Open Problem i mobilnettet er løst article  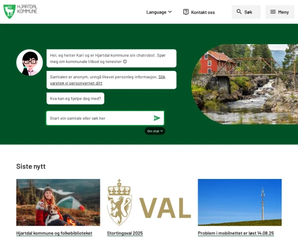point(236,233)
